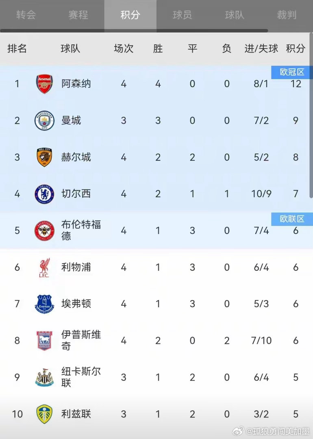Switch to the 转会 tab

tap(26, 15)
